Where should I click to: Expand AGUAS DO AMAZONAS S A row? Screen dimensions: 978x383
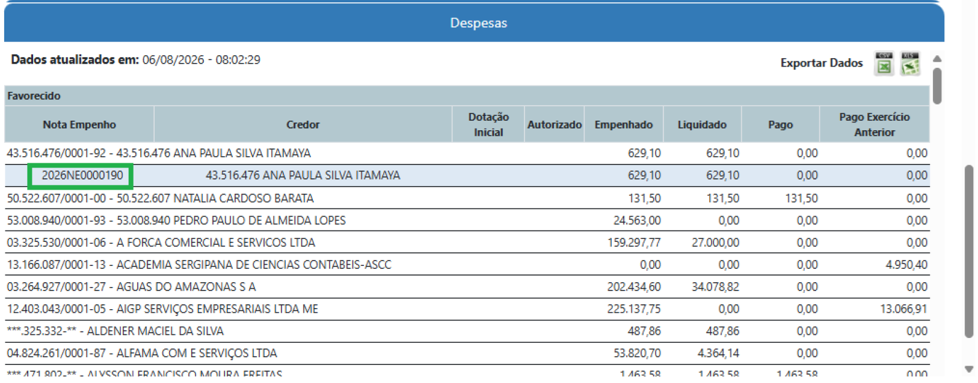[467, 287]
